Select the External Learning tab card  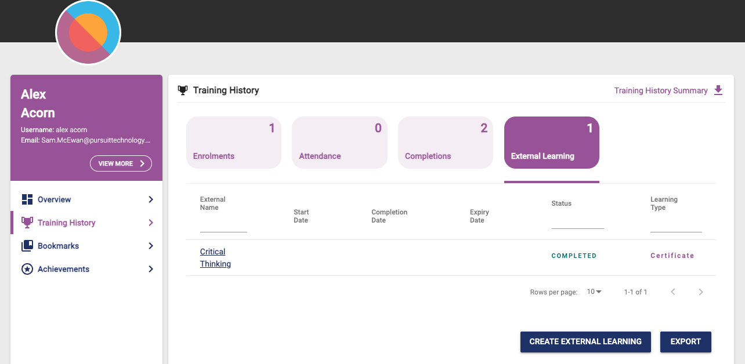[x=552, y=143]
